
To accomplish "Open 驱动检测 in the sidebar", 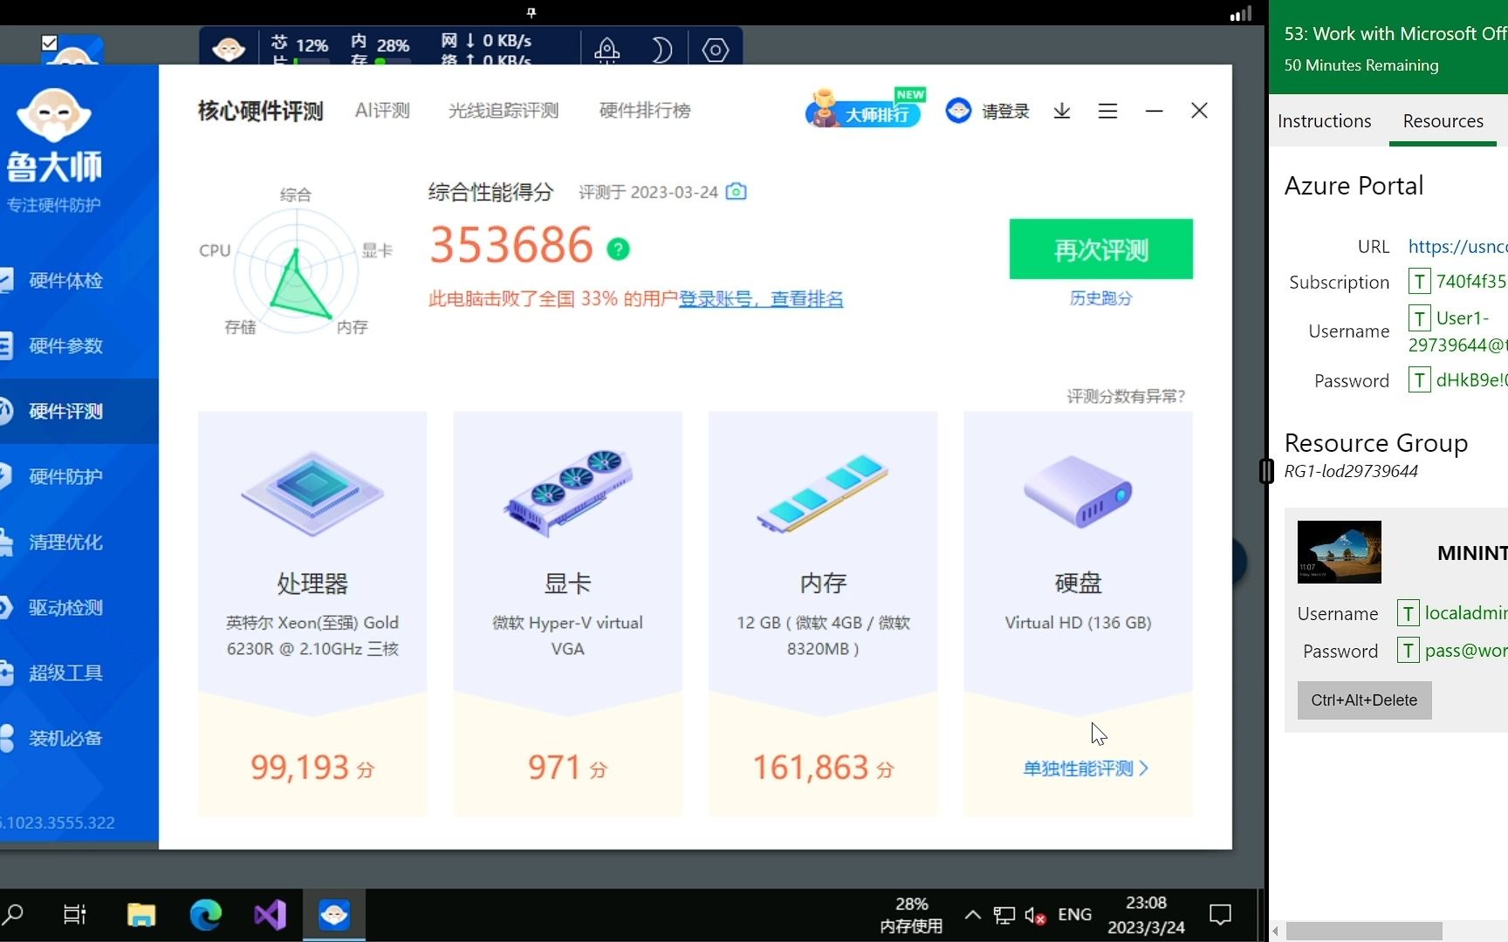I will 66,608.
